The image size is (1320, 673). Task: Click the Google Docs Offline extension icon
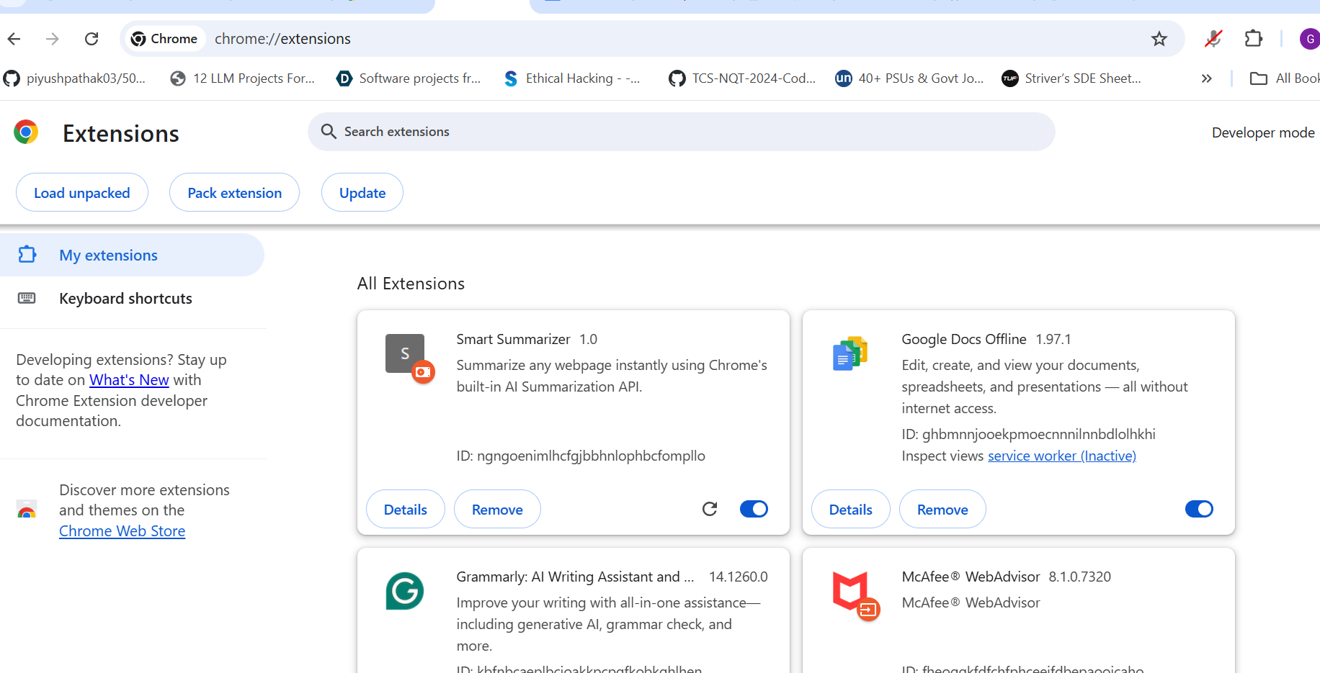point(850,353)
